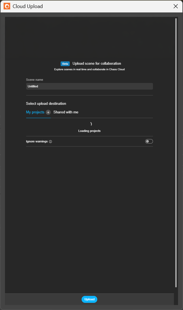The width and height of the screenshot is (183, 310).
Task: Click the blue Upload button
Action: pyautogui.click(x=89, y=299)
